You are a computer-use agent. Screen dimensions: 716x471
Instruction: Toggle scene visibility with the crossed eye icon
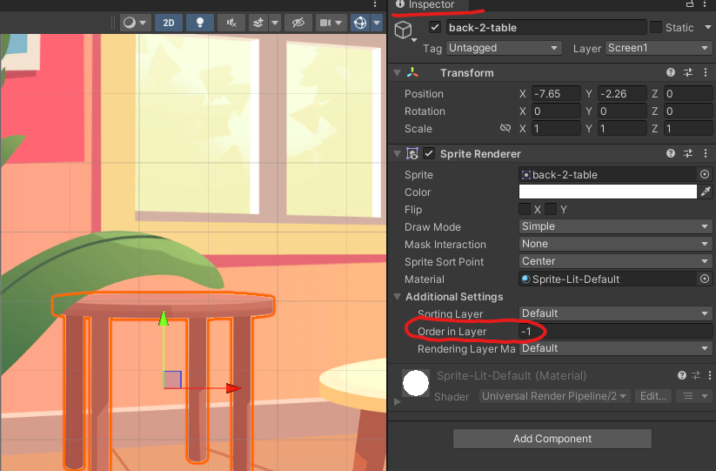tap(298, 23)
